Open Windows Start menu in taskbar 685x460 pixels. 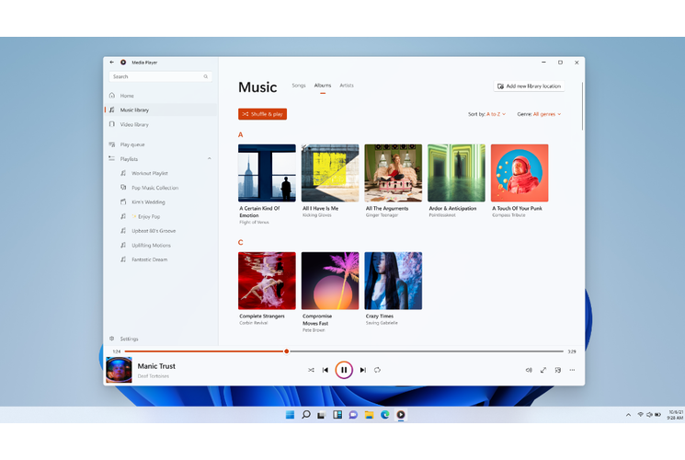pyautogui.click(x=290, y=415)
